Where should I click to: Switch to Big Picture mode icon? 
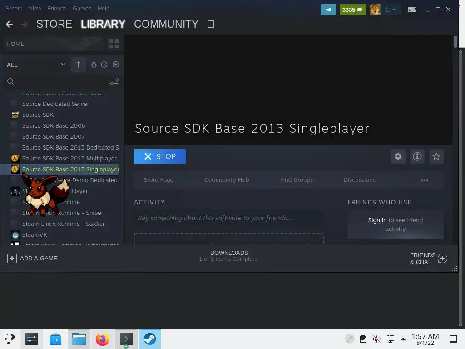pyautogui.click(x=412, y=10)
